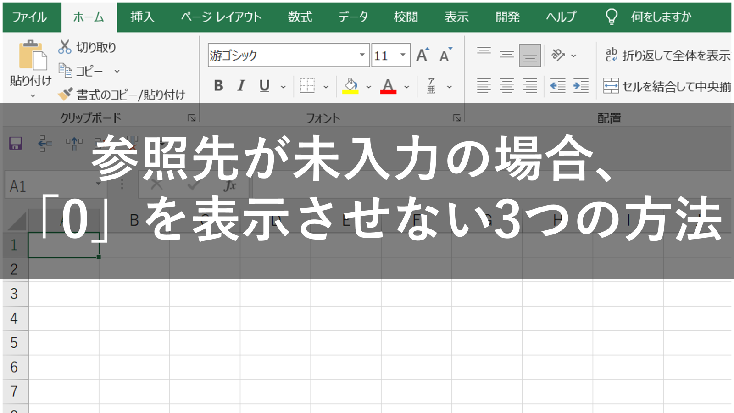Open the font name dropdown (游ゴシック)
This screenshot has height=413, width=734.
(362, 55)
